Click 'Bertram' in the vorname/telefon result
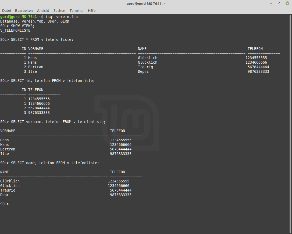The image size is (292, 234). [x=8, y=149]
